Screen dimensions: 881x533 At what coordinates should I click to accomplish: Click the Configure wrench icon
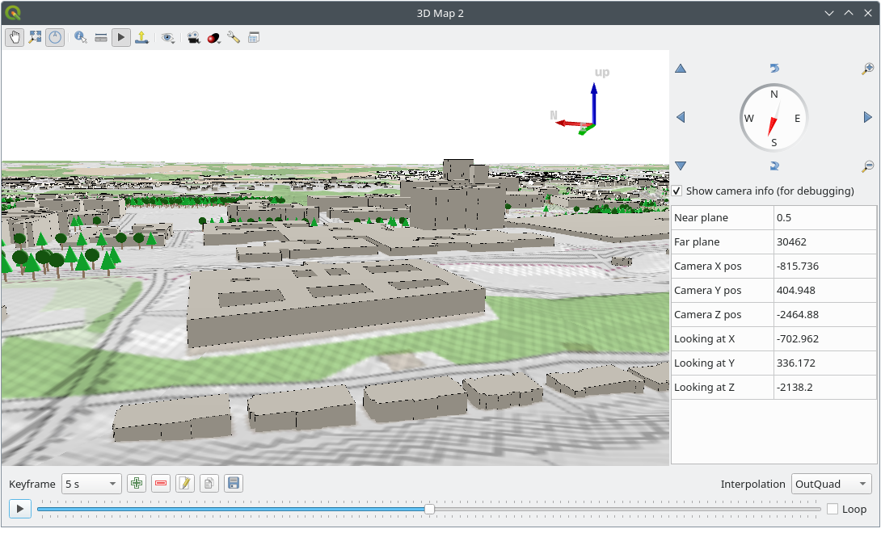coord(234,37)
